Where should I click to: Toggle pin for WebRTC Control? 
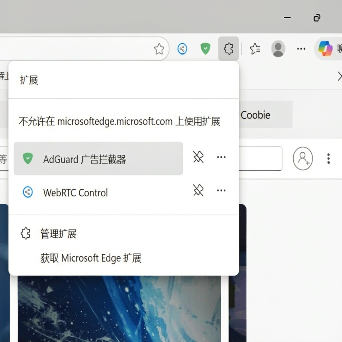pyautogui.click(x=198, y=190)
